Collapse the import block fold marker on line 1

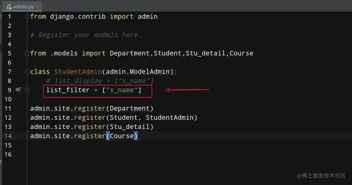(27, 17)
